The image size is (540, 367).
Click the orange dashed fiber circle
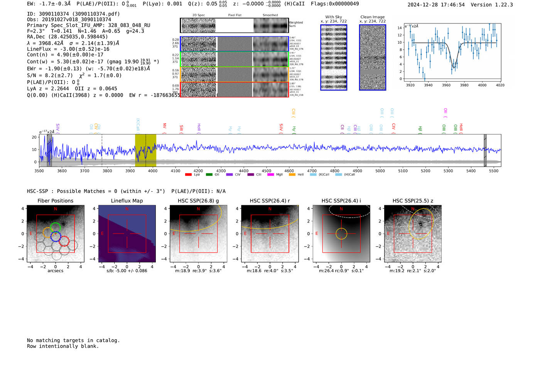(x=48, y=233)
